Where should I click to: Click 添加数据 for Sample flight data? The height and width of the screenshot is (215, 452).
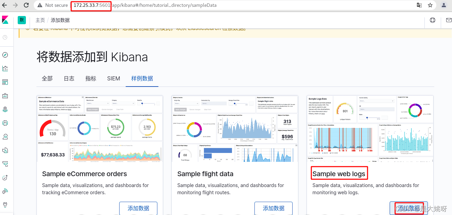point(274,208)
